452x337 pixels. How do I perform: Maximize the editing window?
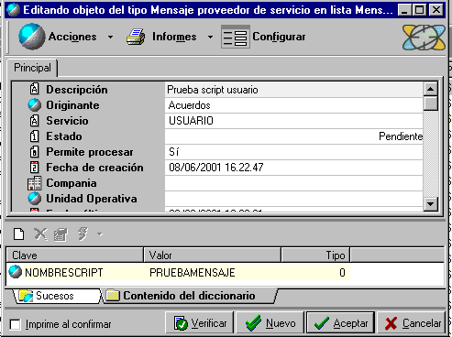click(419, 10)
